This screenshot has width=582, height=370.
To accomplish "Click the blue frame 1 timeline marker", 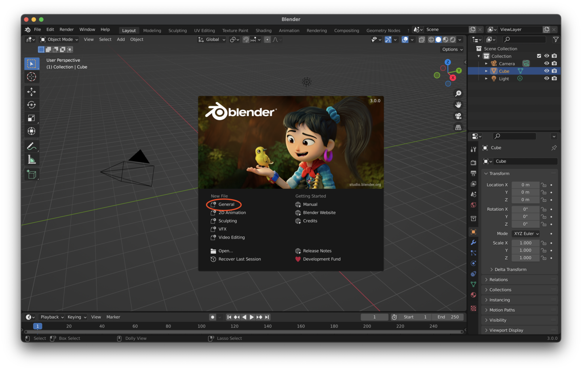I will [38, 326].
